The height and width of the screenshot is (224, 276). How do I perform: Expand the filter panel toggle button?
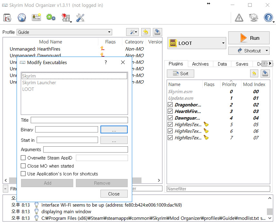pyautogui.click(x=5, y=189)
